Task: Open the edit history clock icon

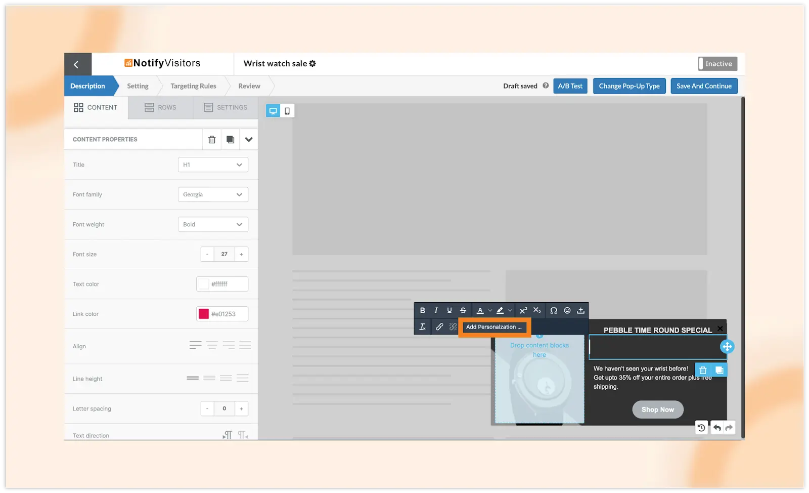Action: click(x=701, y=428)
